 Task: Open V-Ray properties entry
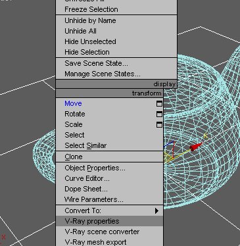tap(109, 221)
